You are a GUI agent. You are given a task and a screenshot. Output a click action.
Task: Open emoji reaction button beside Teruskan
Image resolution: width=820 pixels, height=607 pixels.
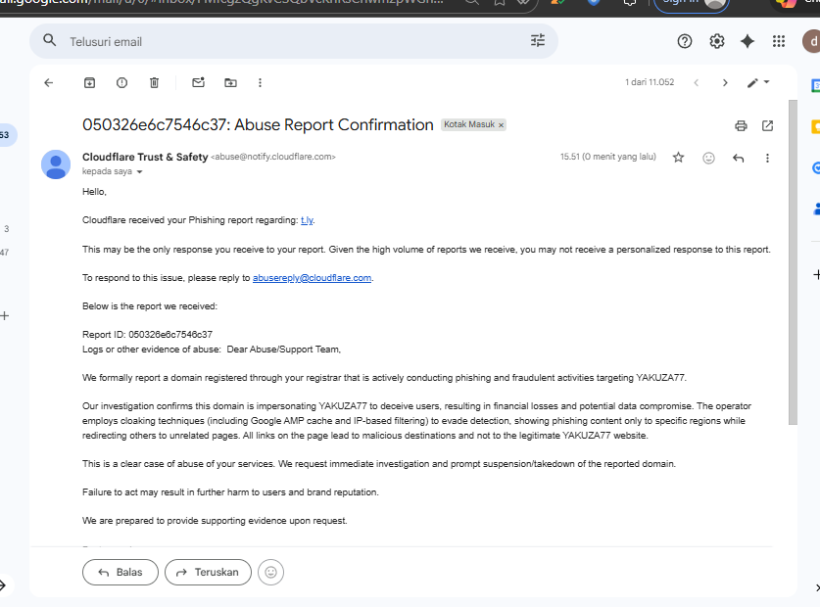271,572
